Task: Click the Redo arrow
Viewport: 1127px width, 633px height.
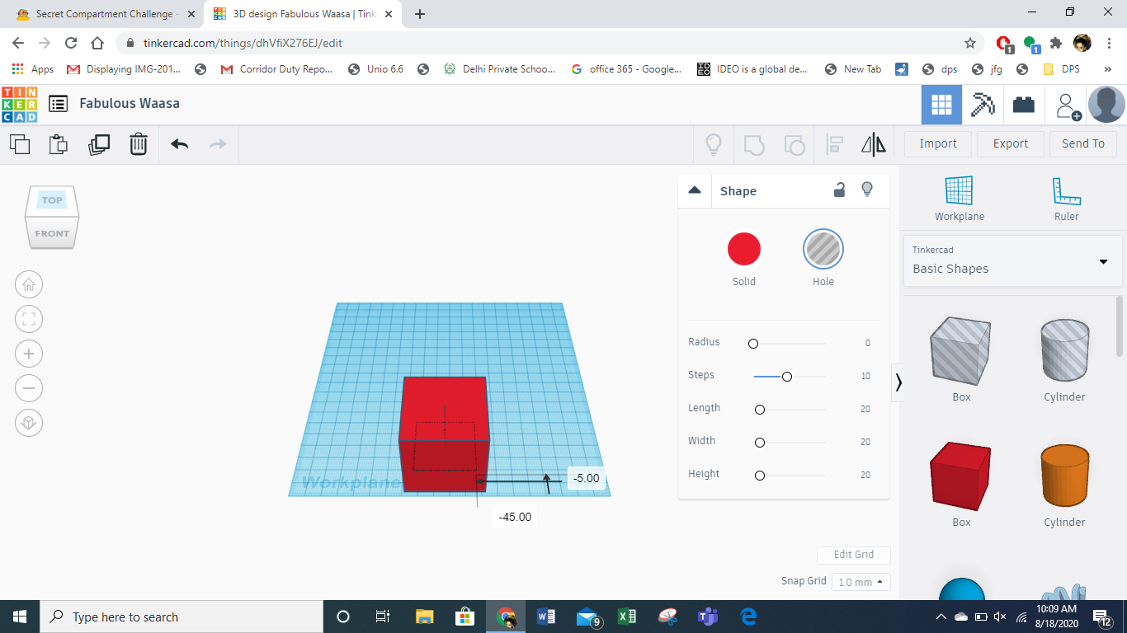Action: [x=218, y=144]
